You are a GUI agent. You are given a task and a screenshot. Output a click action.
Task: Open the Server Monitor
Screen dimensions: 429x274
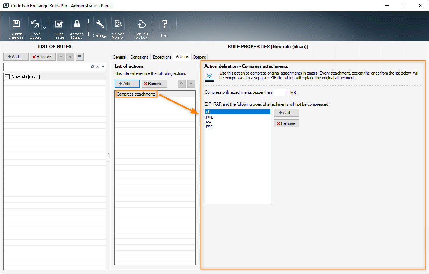118,28
